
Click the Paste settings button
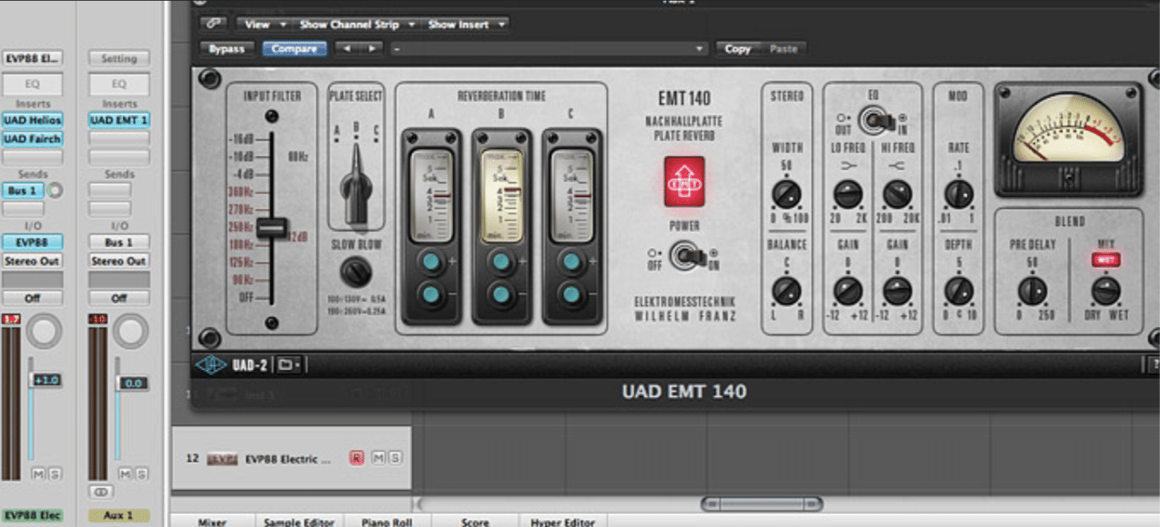(784, 49)
